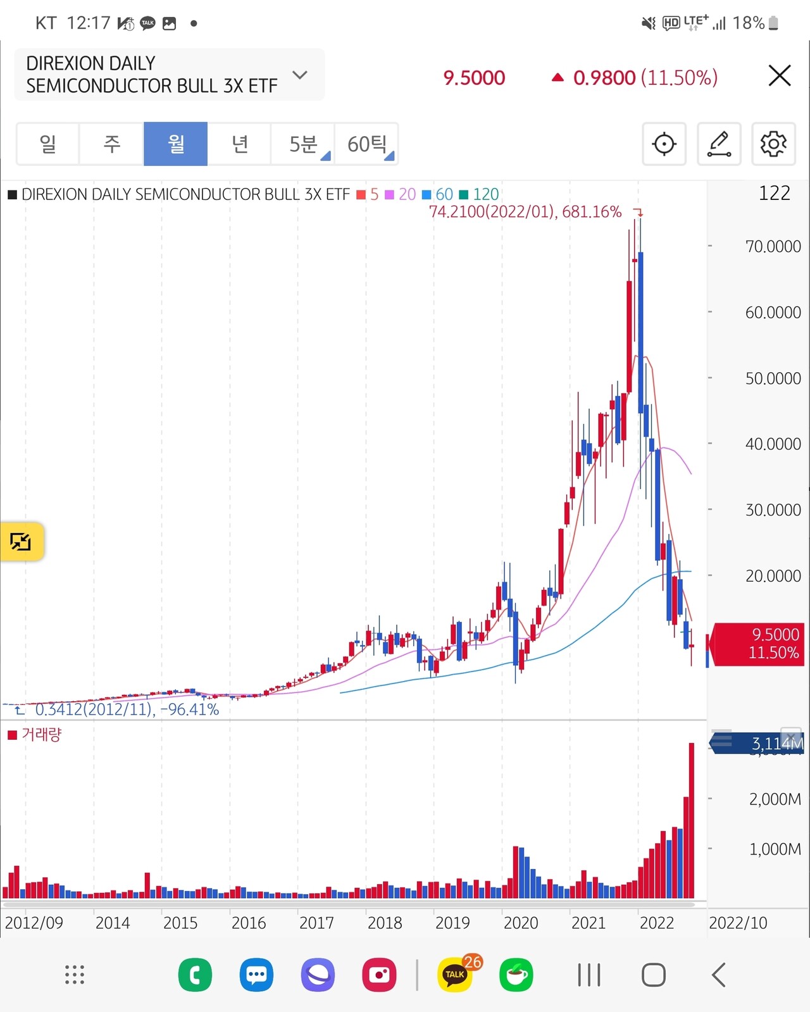Toggle the 120 moving average legend
810x1012 pixels.
click(x=480, y=194)
